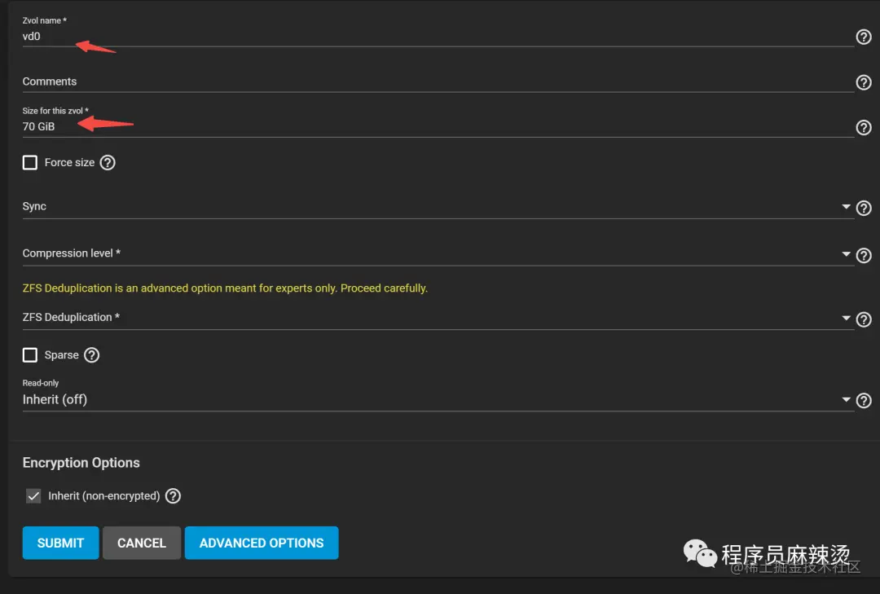This screenshot has width=880, height=594.
Task: Click the Comments input field
Action: [438, 82]
